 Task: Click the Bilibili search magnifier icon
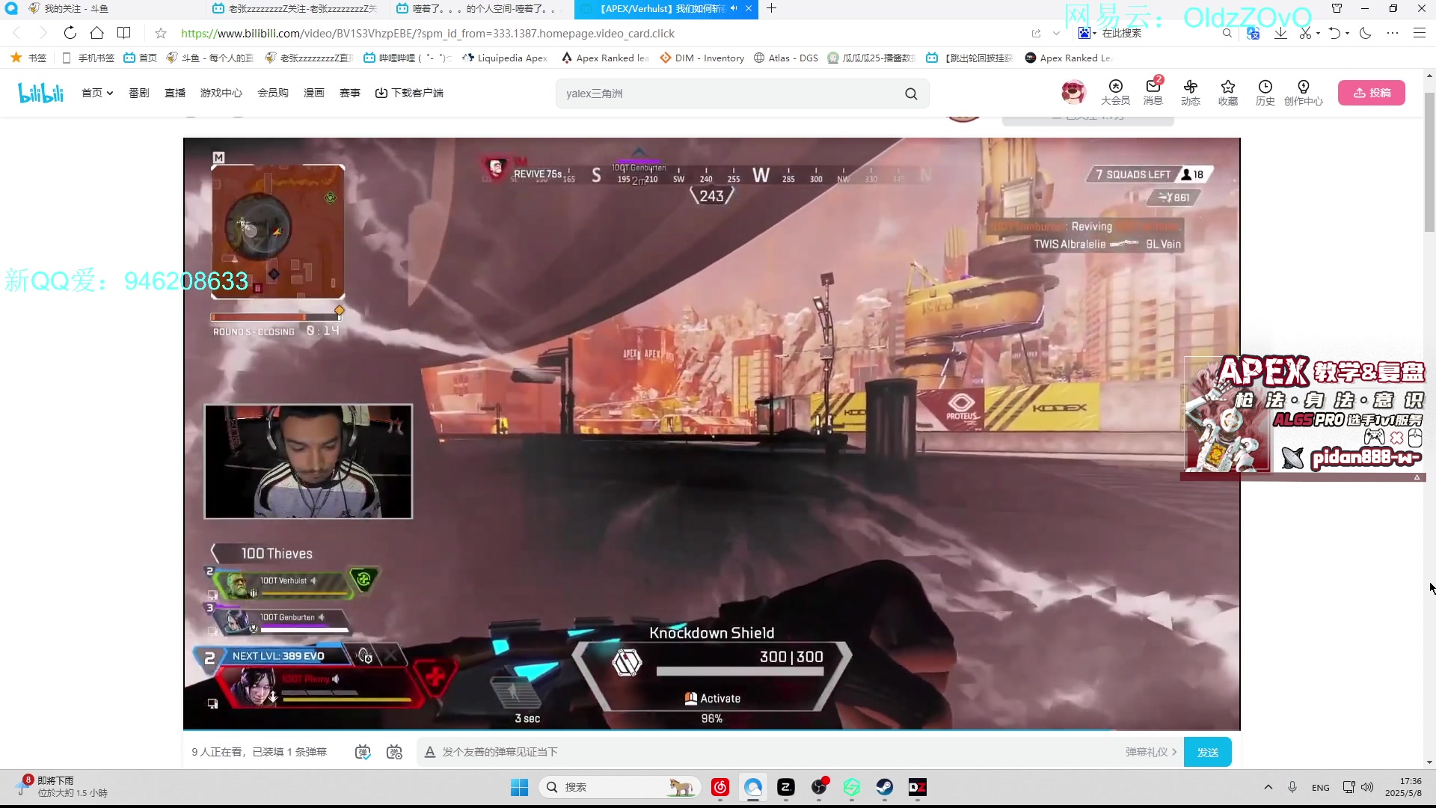(x=910, y=94)
